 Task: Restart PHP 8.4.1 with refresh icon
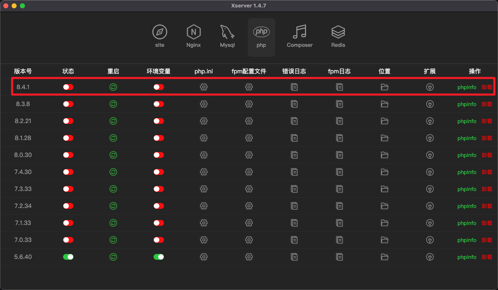(113, 87)
